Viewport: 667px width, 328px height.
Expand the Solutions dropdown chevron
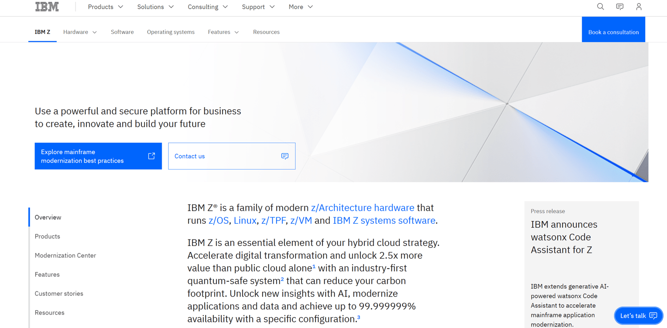[171, 7]
